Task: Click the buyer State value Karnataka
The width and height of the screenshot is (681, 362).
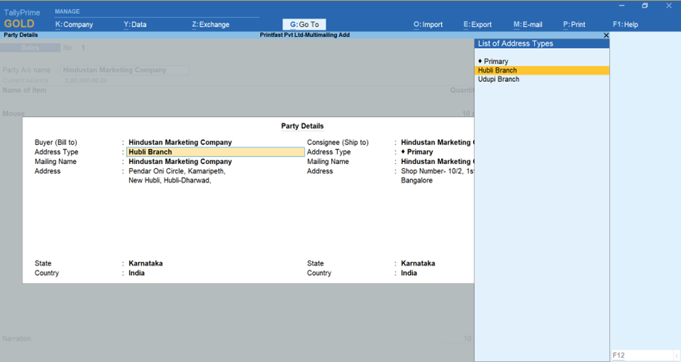Action: click(x=146, y=263)
